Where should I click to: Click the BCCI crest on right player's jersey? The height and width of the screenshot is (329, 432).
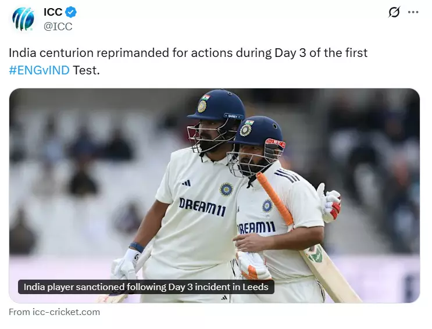pos(267,205)
